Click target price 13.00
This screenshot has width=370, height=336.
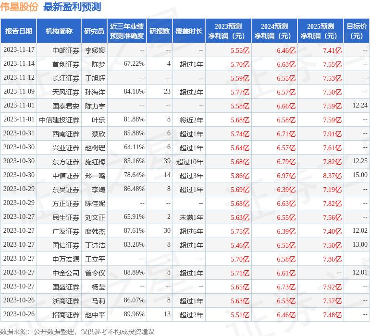360,244
